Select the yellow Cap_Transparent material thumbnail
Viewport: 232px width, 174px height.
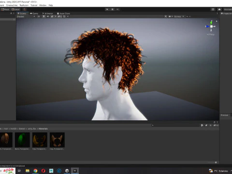tap(40, 140)
